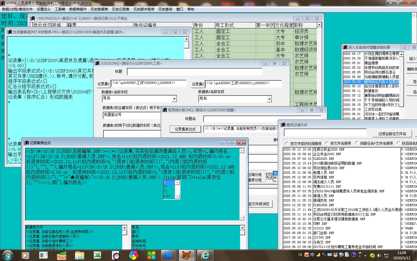Click the 记录集表达式 button in 党员统计数 window
This screenshot has height=261, width=417.
(185, 129)
